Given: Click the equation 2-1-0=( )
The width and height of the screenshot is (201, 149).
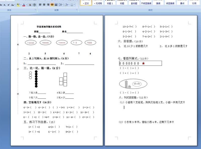Looking at the screenshot, I should [166, 36].
